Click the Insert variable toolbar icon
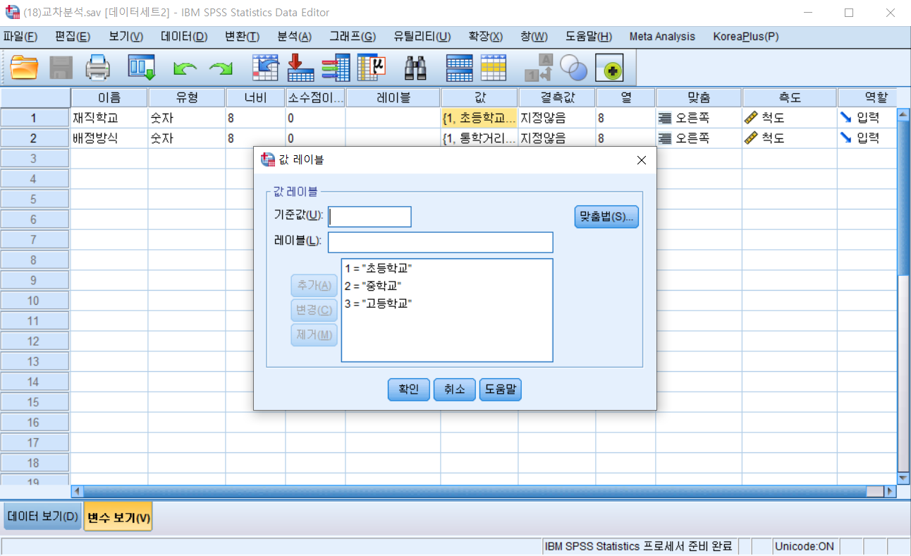 click(x=494, y=68)
